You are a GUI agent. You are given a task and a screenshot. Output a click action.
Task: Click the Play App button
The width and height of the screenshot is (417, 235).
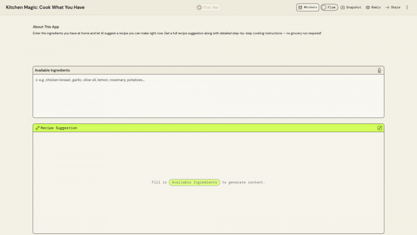[x=208, y=8]
